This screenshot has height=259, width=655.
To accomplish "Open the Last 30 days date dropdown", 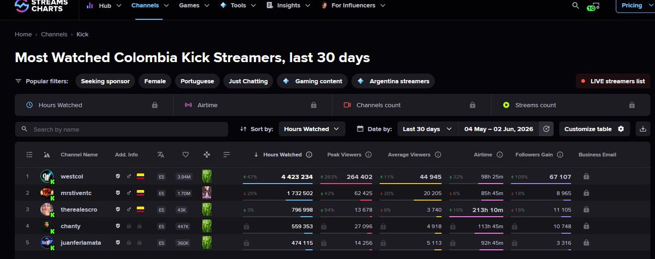I will (427, 129).
